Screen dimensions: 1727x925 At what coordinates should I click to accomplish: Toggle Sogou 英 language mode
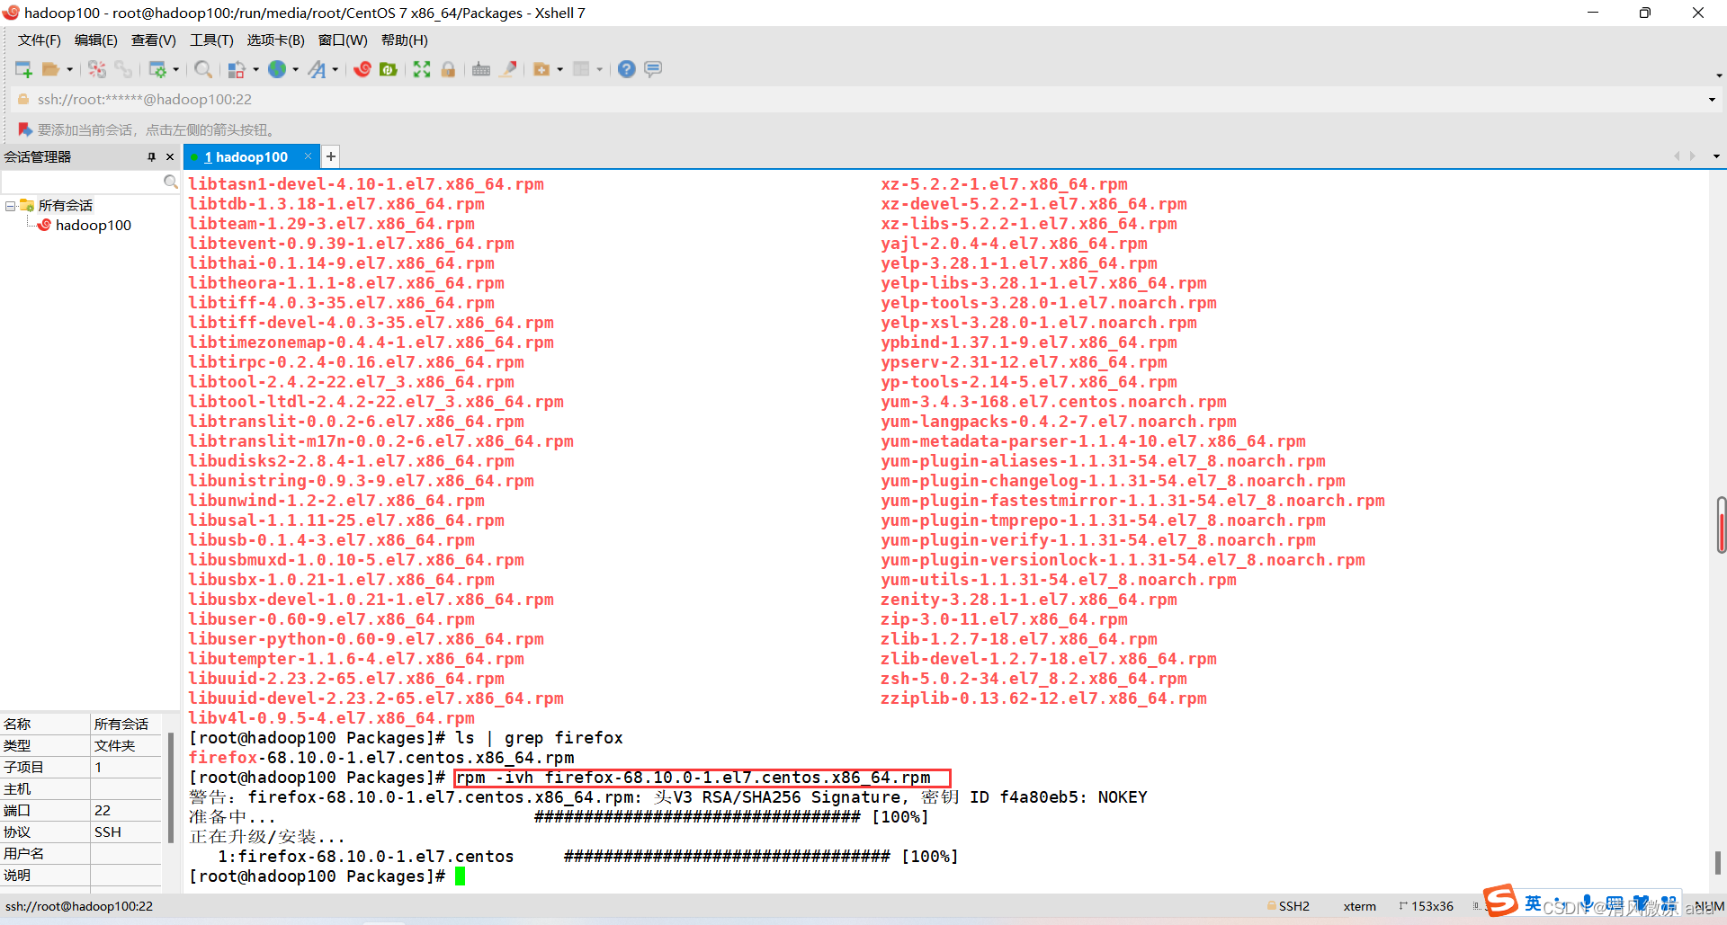click(x=1533, y=903)
